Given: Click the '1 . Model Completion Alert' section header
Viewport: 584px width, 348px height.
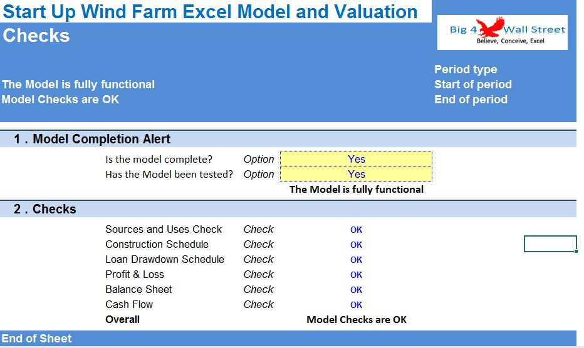Looking at the screenshot, I should [x=288, y=139].
